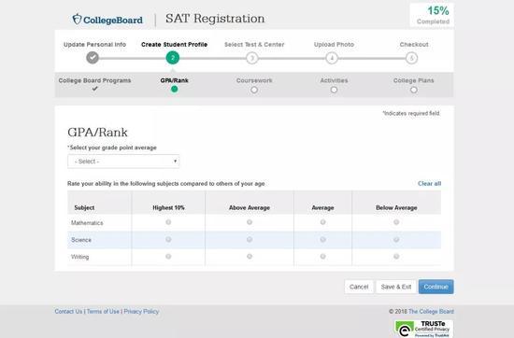Click the GPA/Rank green sub-step dot

[x=175, y=89]
